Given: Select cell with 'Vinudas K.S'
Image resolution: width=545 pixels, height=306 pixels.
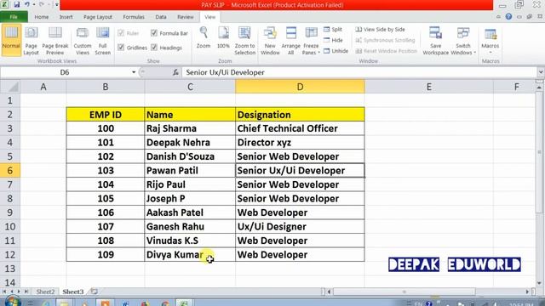Looking at the screenshot, I should pyautogui.click(x=190, y=241).
